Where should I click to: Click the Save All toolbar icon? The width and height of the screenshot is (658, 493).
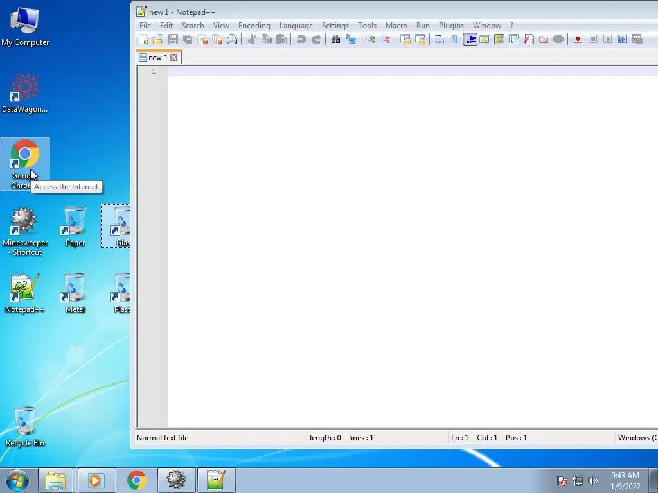(188, 39)
